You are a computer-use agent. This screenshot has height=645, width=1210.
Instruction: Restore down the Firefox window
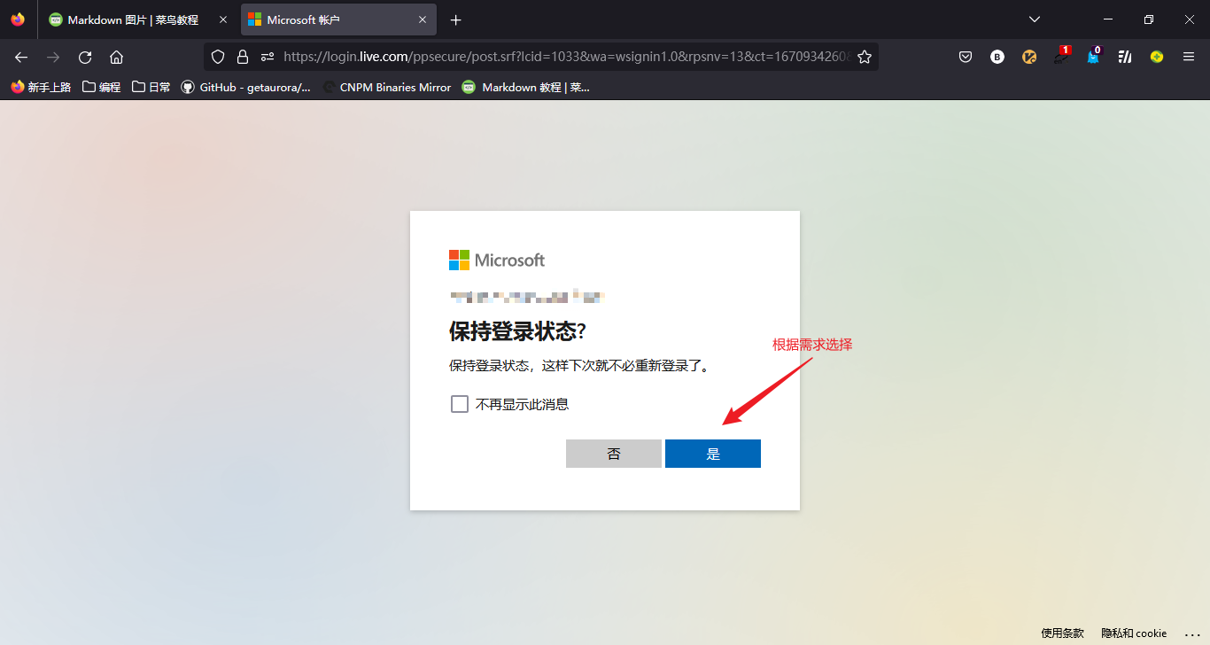[1149, 19]
